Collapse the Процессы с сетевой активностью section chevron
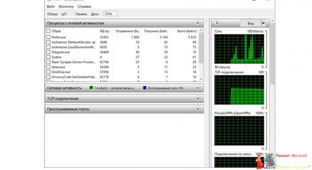312x170 pixels. (198, 23)
